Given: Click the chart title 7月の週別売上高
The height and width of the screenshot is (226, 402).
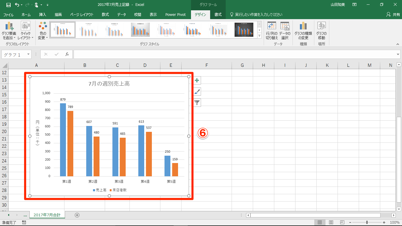Looking at the screenshot, I should pos(109,84).
